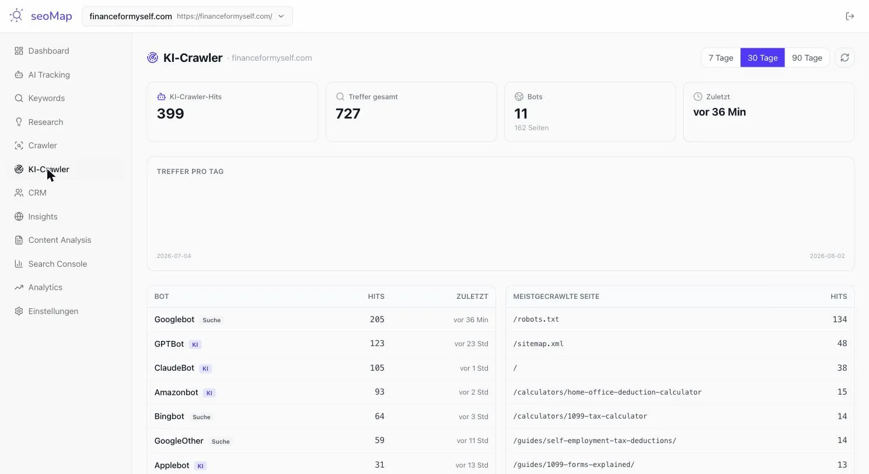Click the Googlebot row
Image resolution: width=869 pixels, height=474 pixels.
(321, 319)
